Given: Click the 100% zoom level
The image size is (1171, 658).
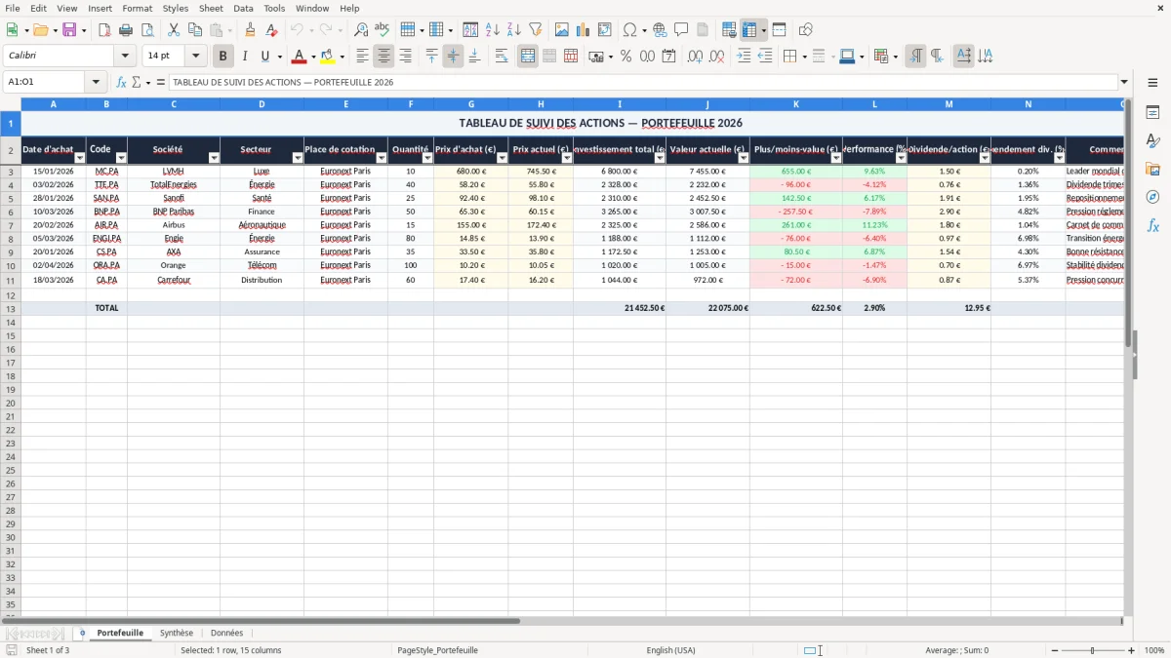Looking at the screenshot, I should coord(1153,650).
